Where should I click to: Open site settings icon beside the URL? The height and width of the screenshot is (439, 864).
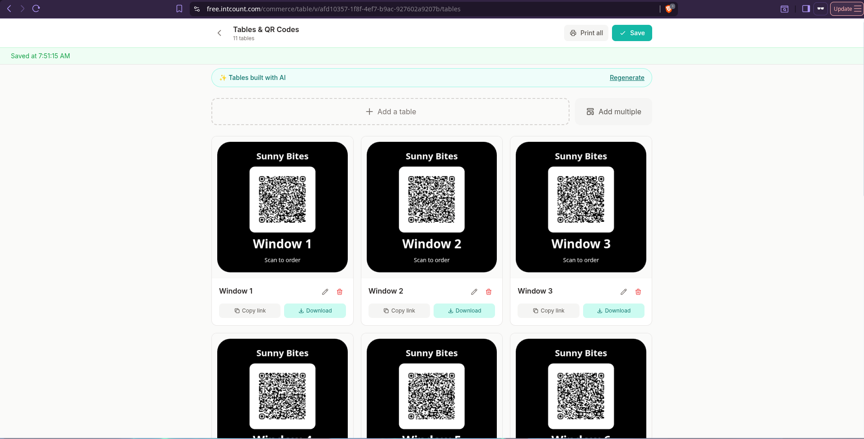(x=197, y=9)
